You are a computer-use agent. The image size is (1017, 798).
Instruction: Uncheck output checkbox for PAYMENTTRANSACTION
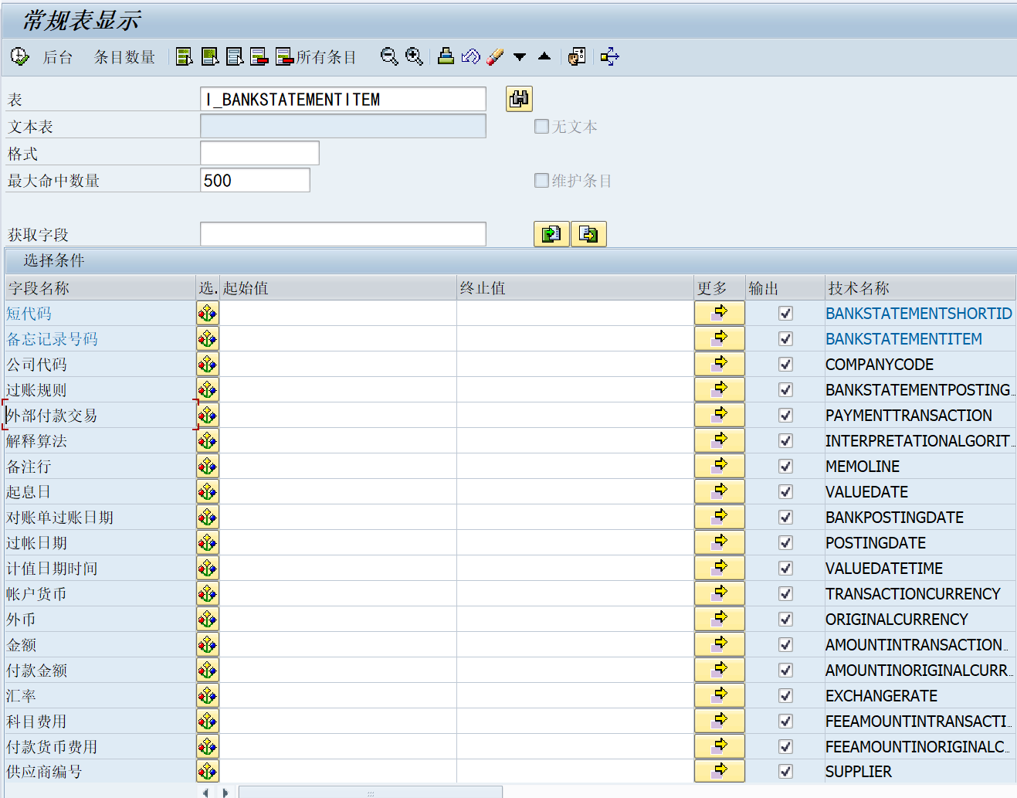785,416
